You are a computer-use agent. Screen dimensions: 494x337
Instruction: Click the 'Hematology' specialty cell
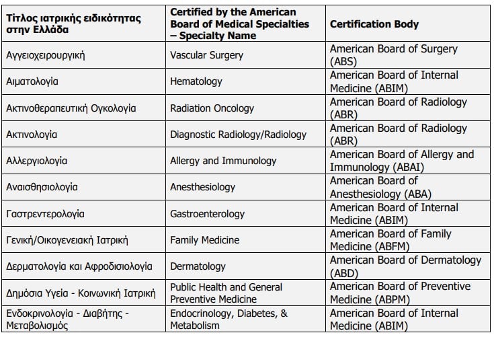[196, 81]
